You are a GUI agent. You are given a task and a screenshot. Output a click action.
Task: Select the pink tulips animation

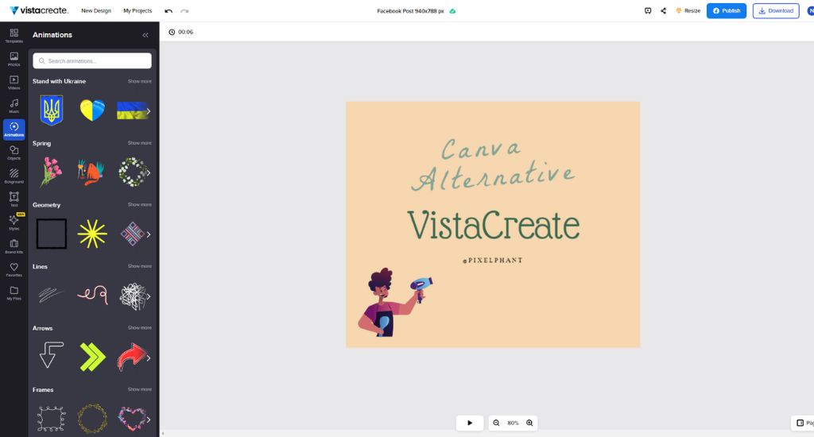click(x=50, y=172)
